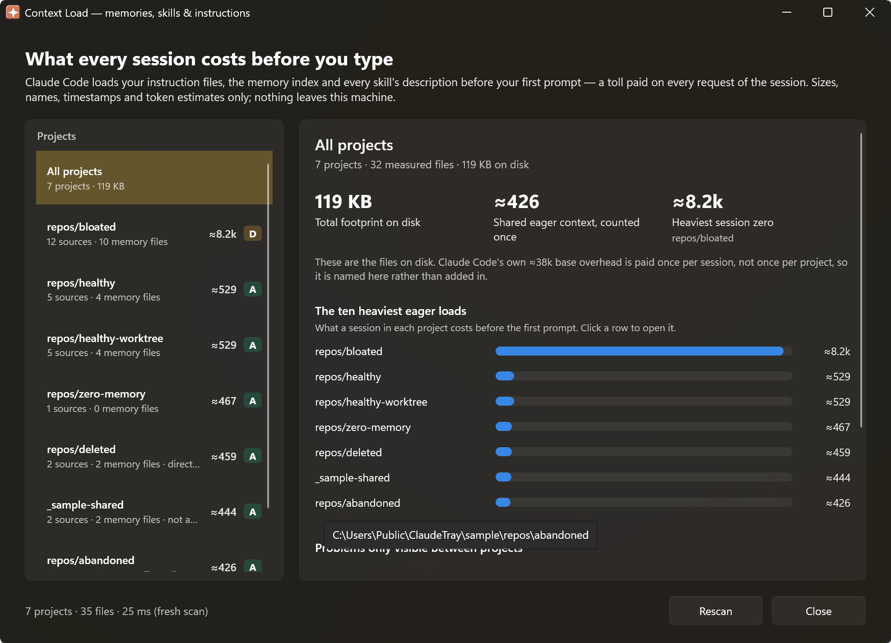Click the All projects detail panel scrollbar
Screen dimensions: 891x643
(x=861, y=280)
